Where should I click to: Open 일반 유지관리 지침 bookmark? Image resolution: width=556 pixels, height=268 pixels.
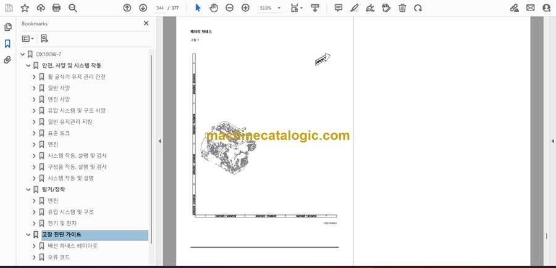click(x=70, y=122)
